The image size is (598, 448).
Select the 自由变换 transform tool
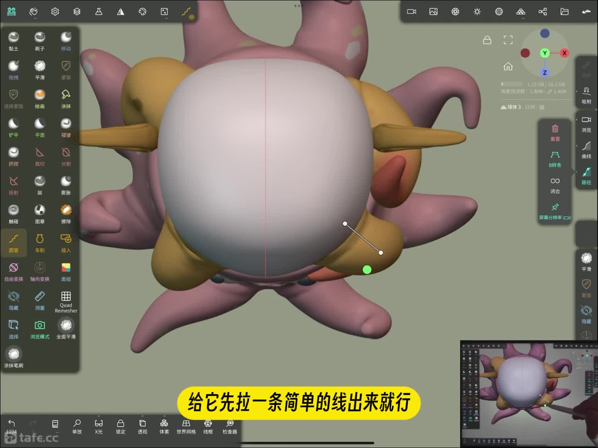14,271
